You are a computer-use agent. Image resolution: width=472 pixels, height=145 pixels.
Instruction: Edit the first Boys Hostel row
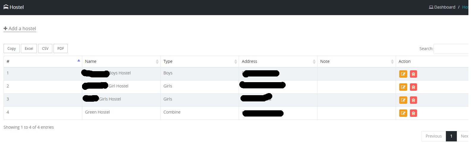point(403,74)
